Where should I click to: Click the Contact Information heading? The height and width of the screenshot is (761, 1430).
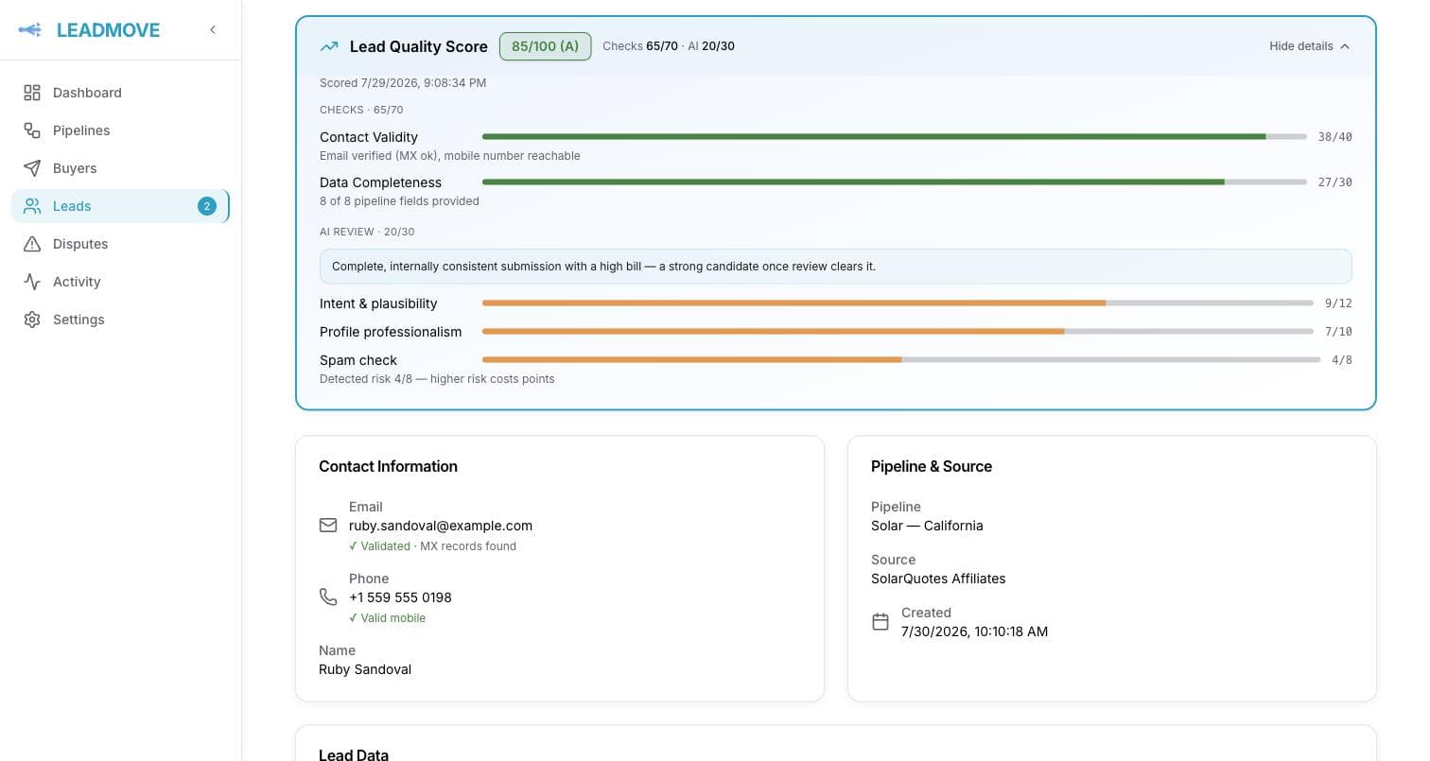pos(388,466)
